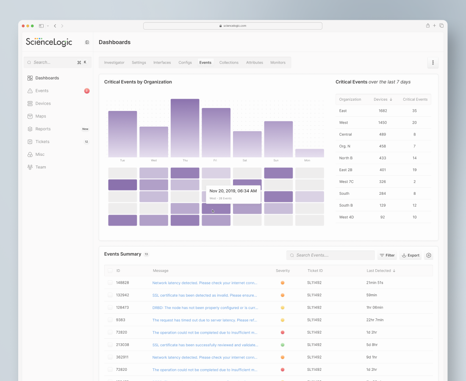
Task: Open Events Summary settings gear icon
Action: (x=429, y=255)
